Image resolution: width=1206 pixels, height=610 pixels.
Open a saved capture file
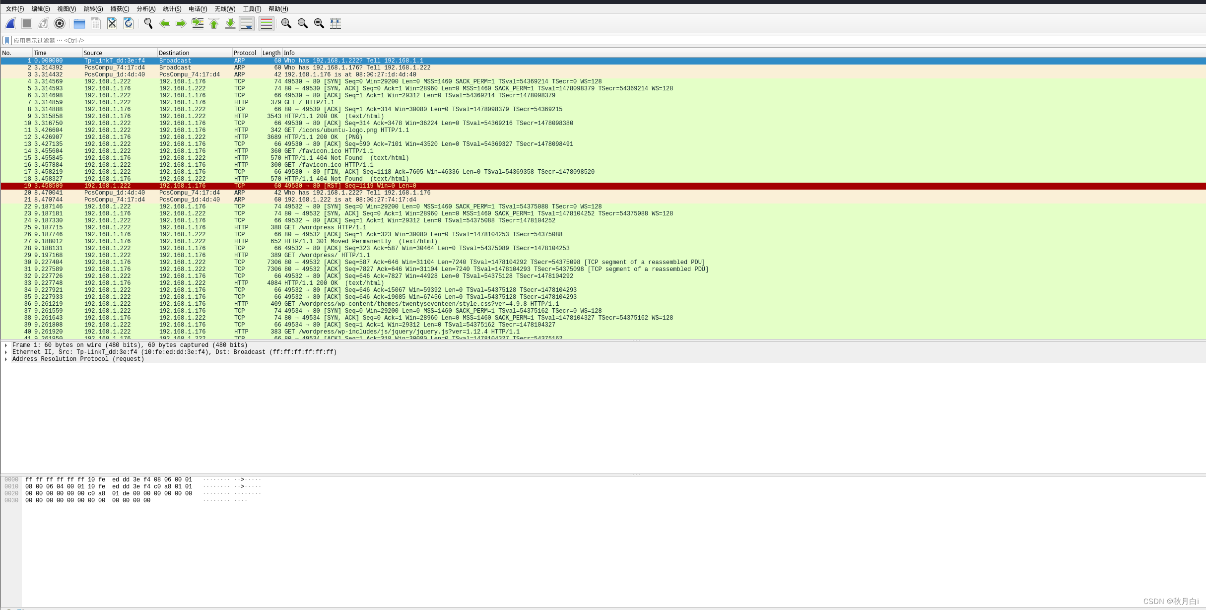click(79, 23)
